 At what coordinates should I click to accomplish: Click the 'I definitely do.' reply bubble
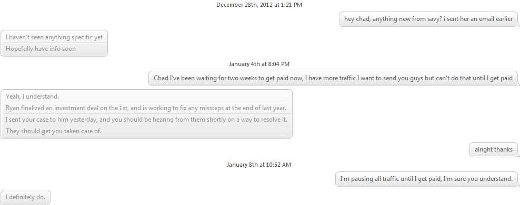click(25, 198)
